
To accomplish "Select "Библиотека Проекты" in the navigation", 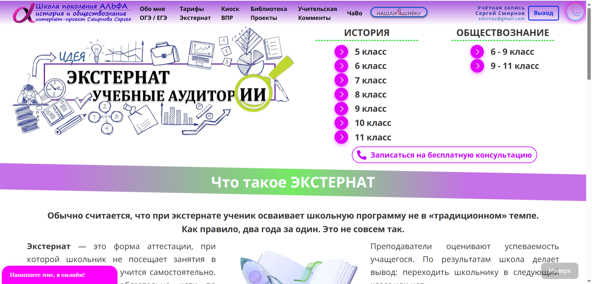I will (x=269, y=13).
